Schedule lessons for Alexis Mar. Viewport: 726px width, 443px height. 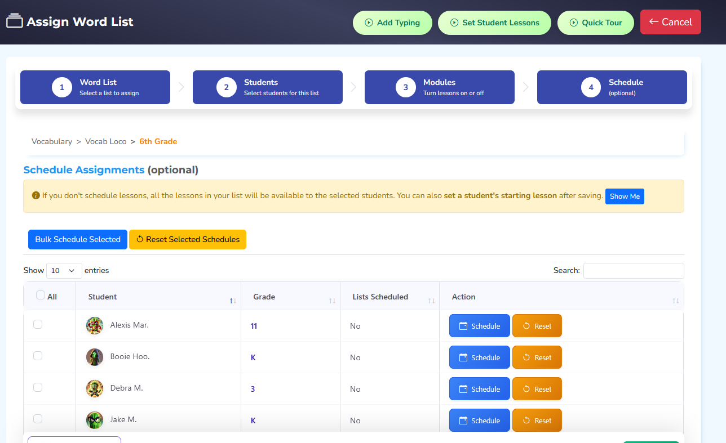(x=480, y=326)
